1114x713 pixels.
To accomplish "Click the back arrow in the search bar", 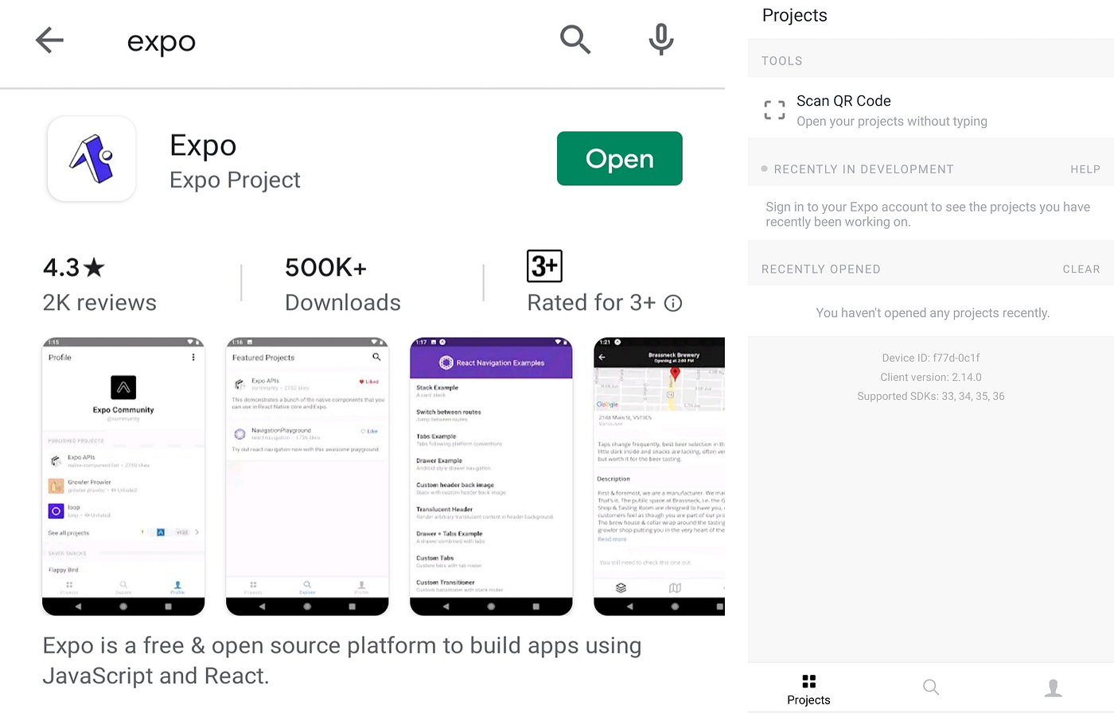I will click(49, 40).
